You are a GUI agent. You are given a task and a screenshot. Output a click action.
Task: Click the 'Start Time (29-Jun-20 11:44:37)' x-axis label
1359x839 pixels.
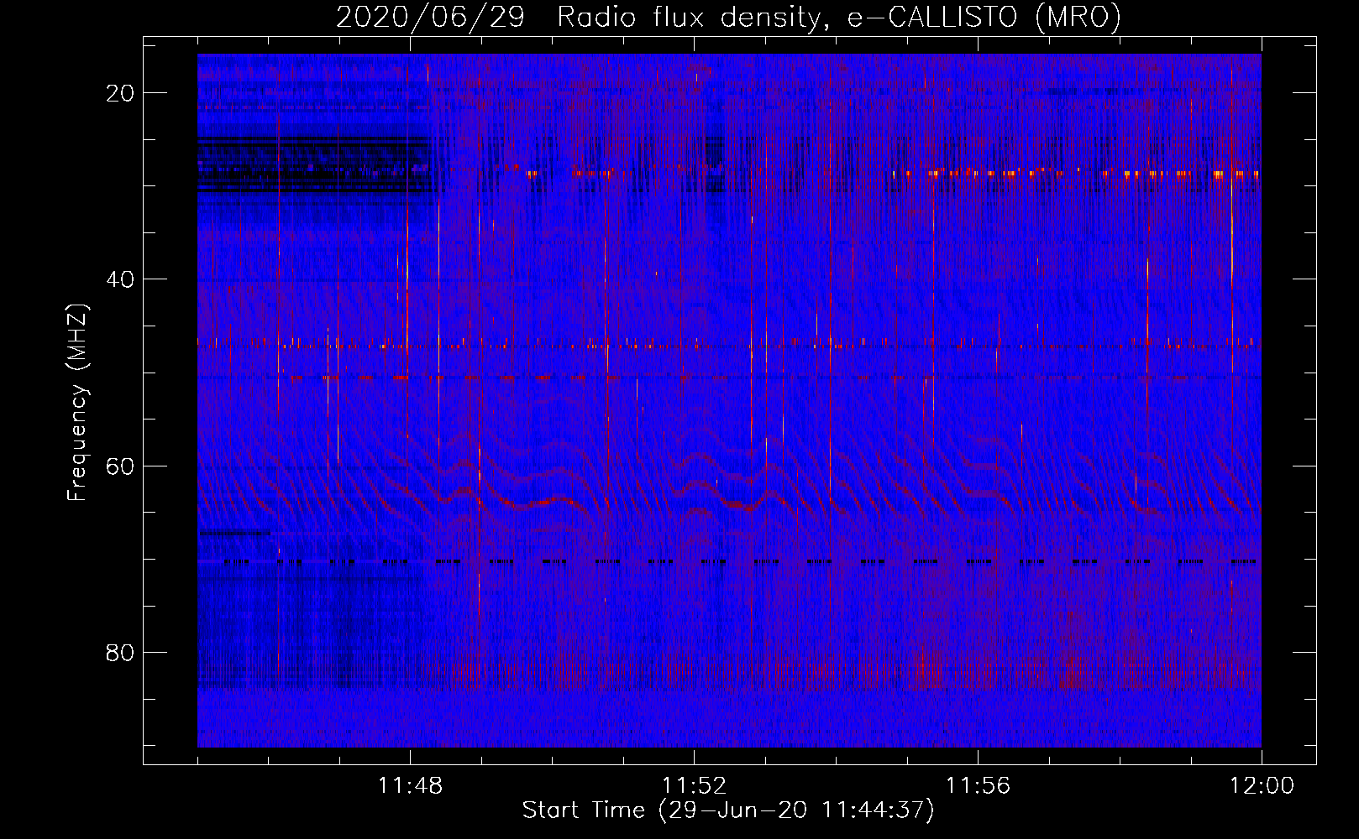(x=728, y=810)
